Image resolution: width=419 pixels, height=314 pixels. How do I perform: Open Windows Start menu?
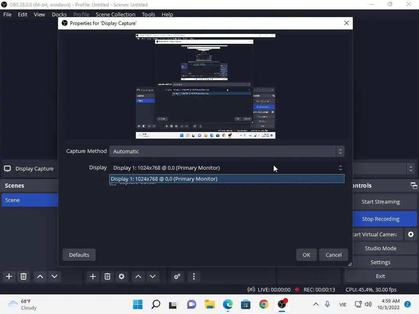(x=137, y=304)
